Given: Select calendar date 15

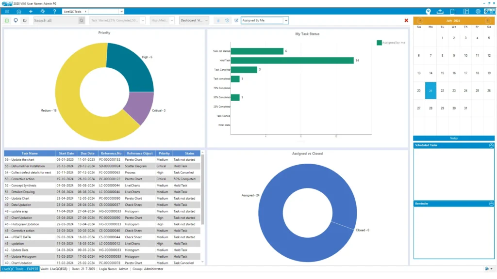Looking at the screenshot, I should point(442,73).
